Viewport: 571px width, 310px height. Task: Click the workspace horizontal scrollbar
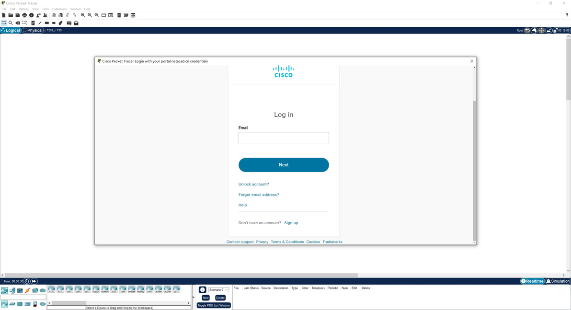[x=181, y=276]
